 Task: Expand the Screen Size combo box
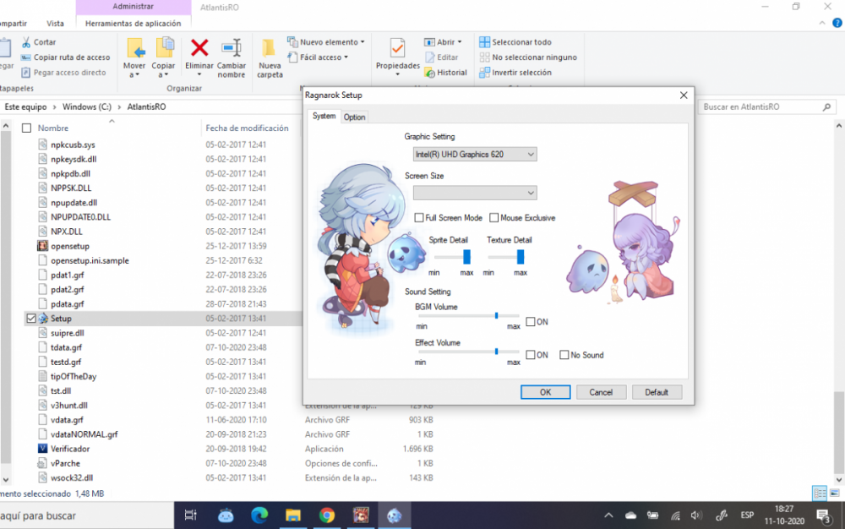click(475, 193)
